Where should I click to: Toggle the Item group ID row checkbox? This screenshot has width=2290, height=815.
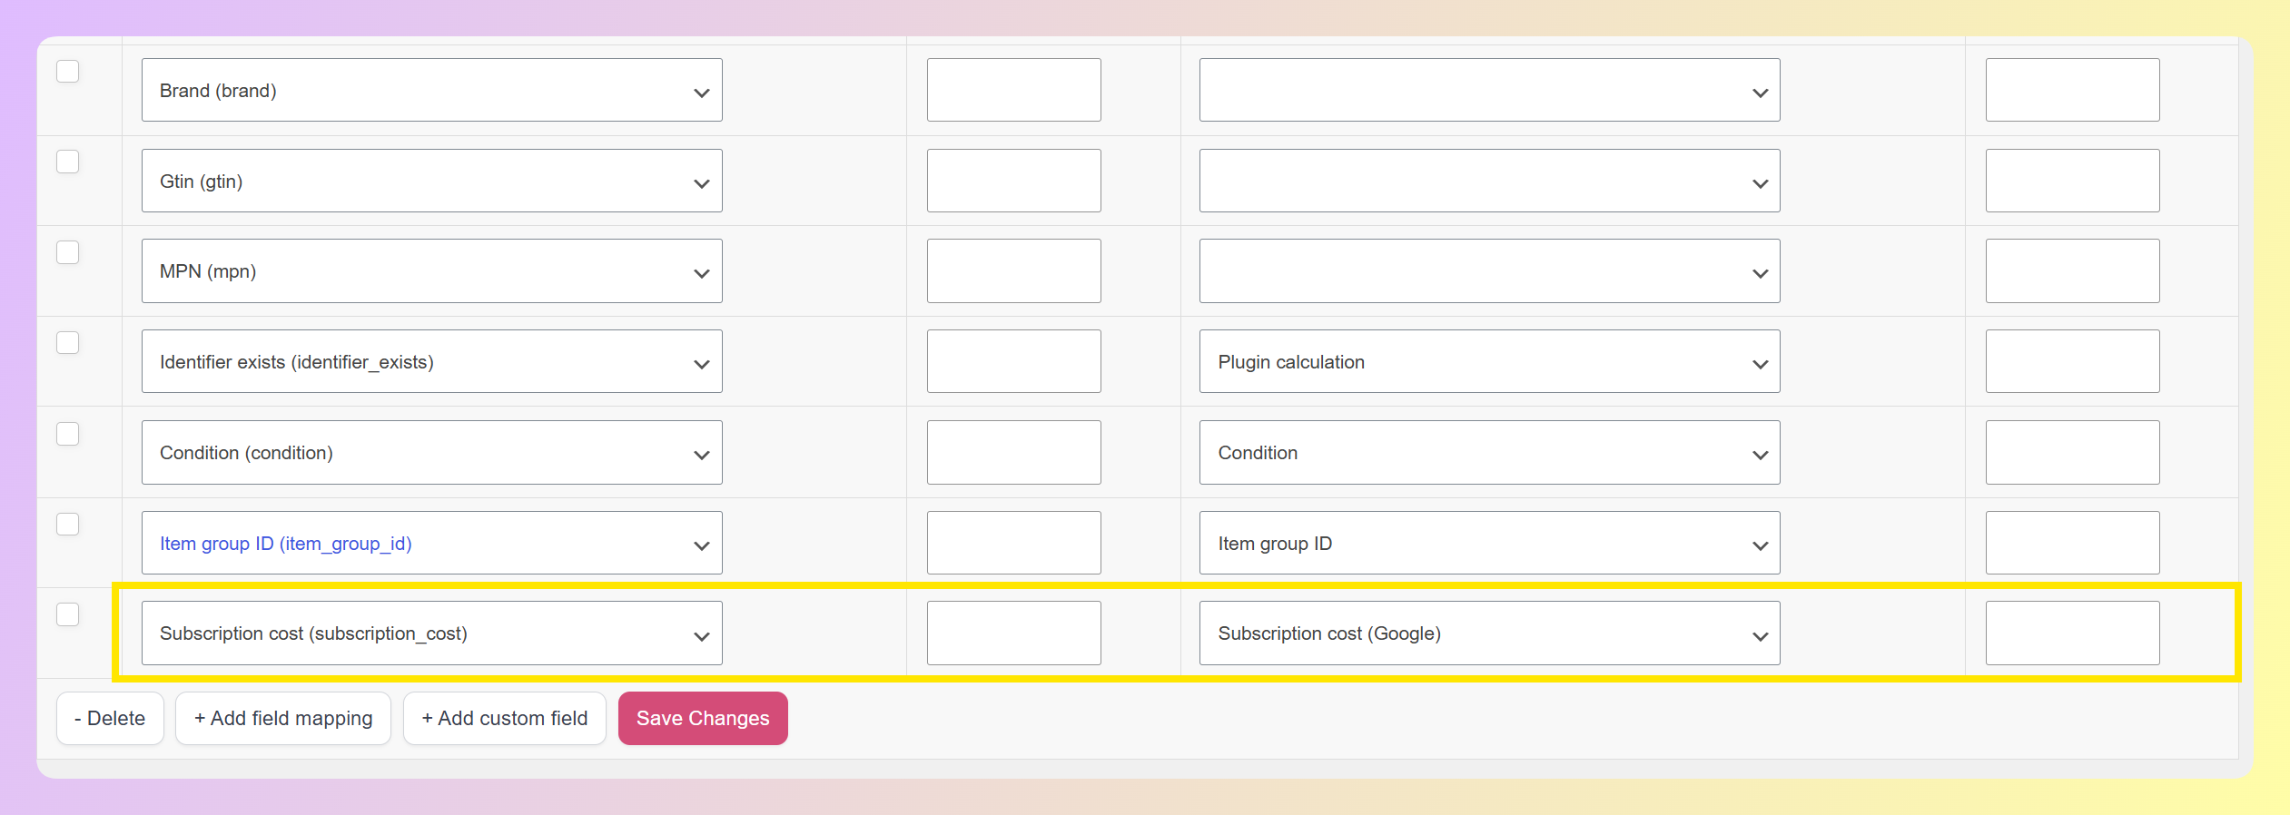point(68,524)
